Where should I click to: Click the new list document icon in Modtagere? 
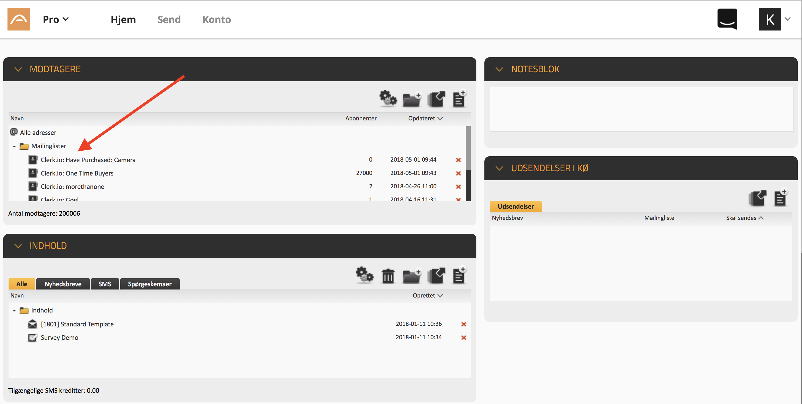(459, 99)
